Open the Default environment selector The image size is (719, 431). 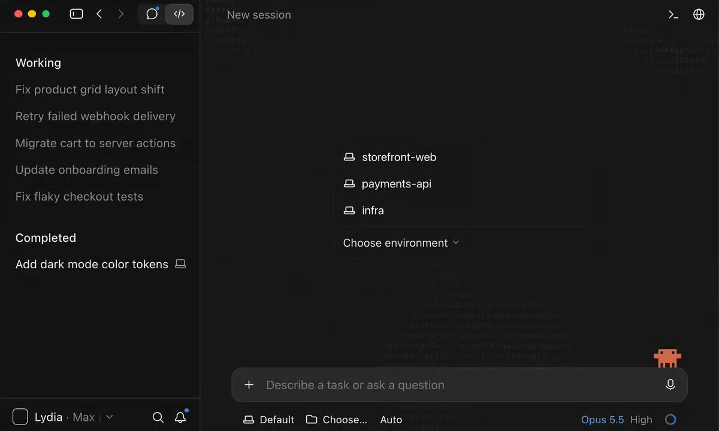pos(268,420)
